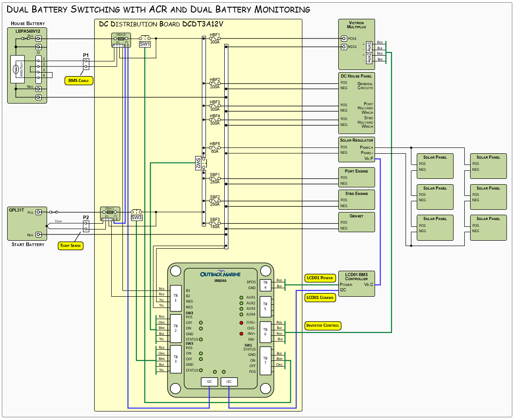Select the HBF5 60A fuse symbol
Image resolution: width=515 pixels, height=420 pixels.
(215, 147)
